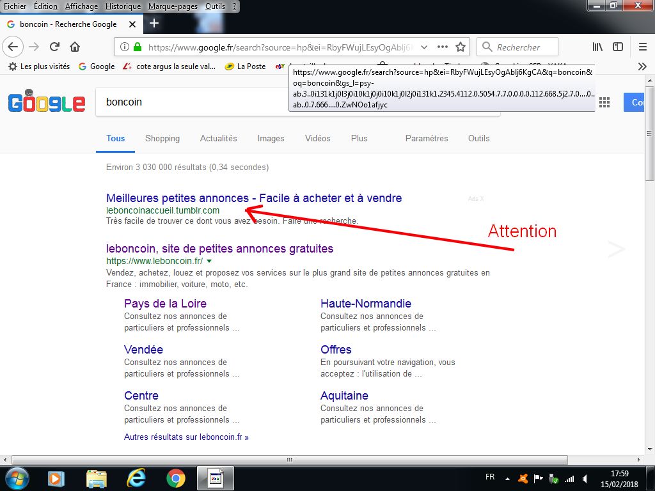The width and height of the screenshot is (655, 491).
Task: Open Windows Explorer from the taskbar
Action: point(97,478)
